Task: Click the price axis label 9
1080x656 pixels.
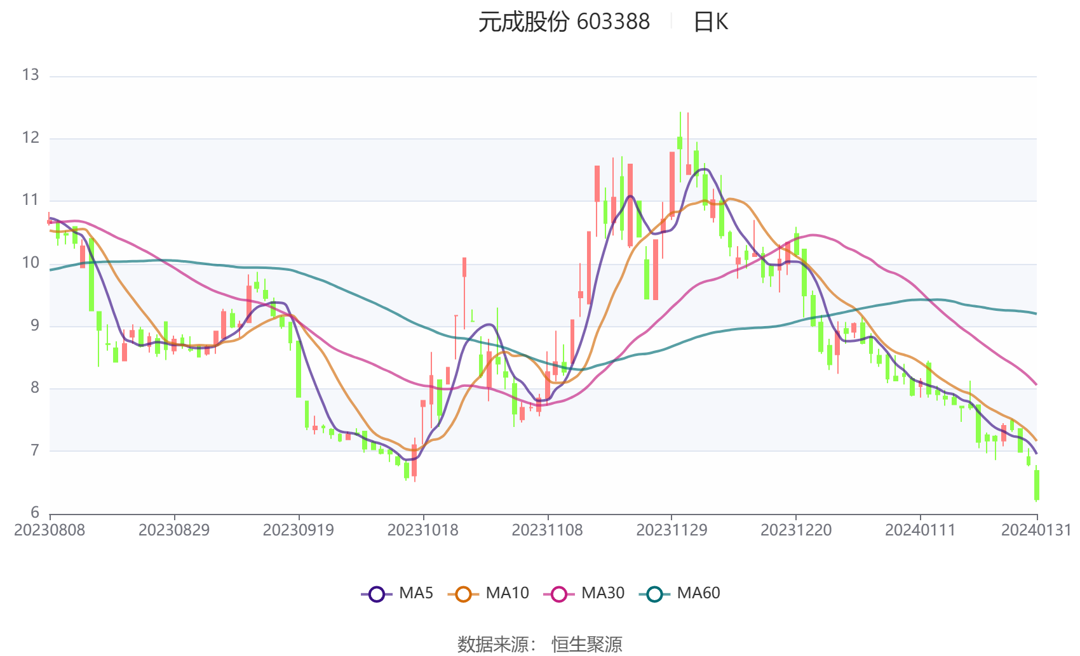Action: coord(35,325)
